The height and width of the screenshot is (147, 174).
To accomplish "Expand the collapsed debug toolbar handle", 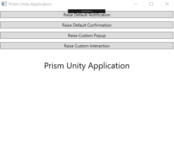I will point(87,11).
